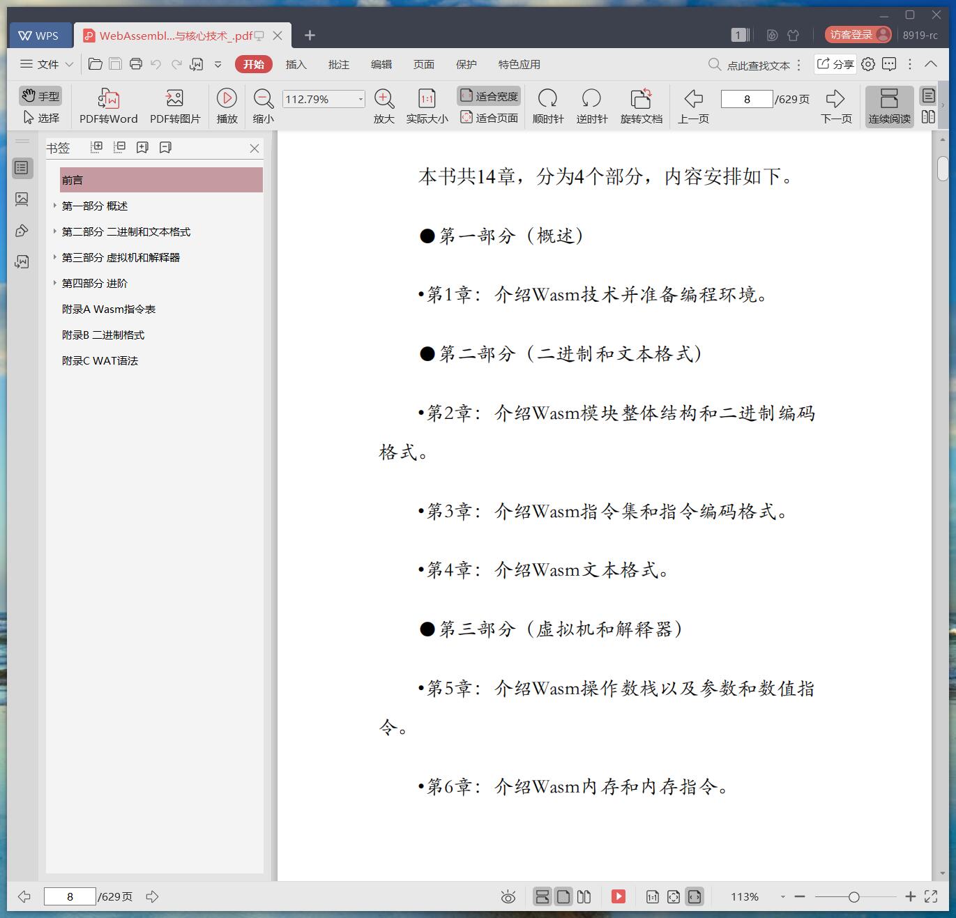Rotate page counterclockwise with 逆时针
This screenshot has width=956, height=918.
(592, 106)
